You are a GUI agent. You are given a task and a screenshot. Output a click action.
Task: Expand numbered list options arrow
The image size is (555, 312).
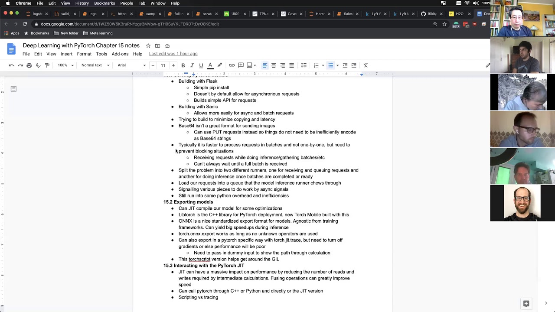323,65
